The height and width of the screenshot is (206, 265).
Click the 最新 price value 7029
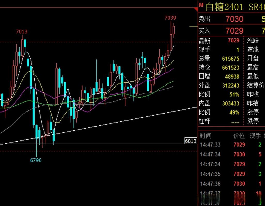[x=233, y=40]
